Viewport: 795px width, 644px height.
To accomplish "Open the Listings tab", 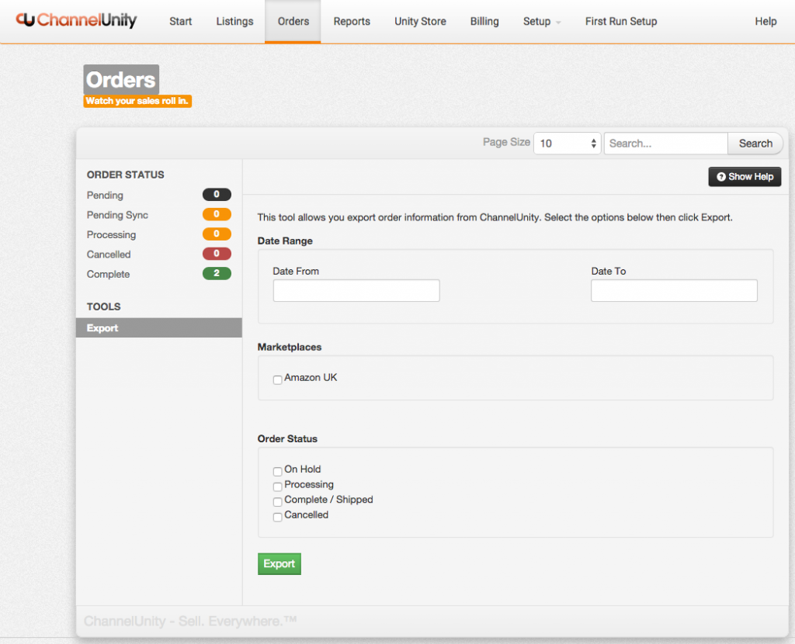I will click(234, 21).
